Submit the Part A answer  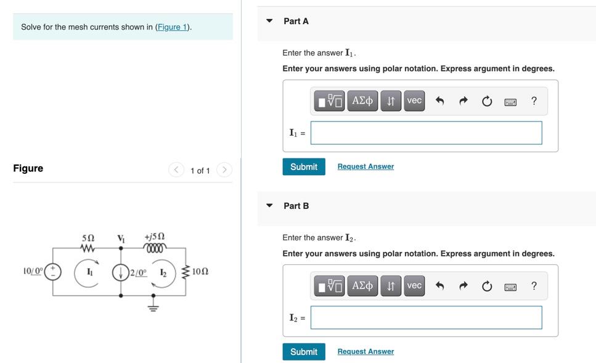(303, 166)
